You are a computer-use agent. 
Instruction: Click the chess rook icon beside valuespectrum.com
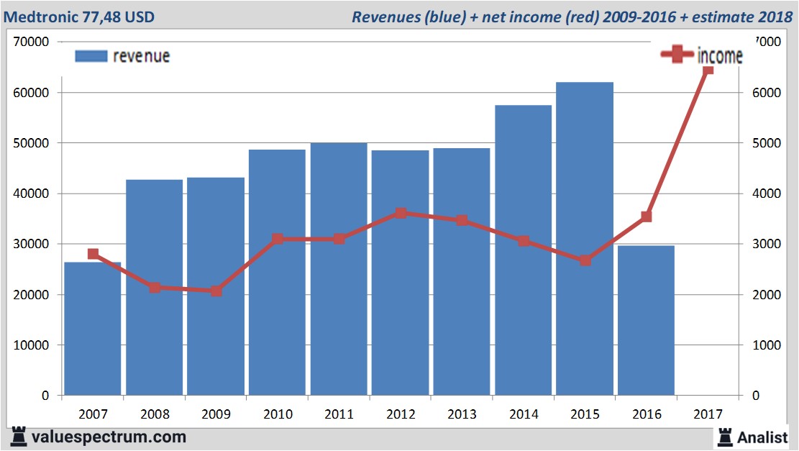(19, 437)
